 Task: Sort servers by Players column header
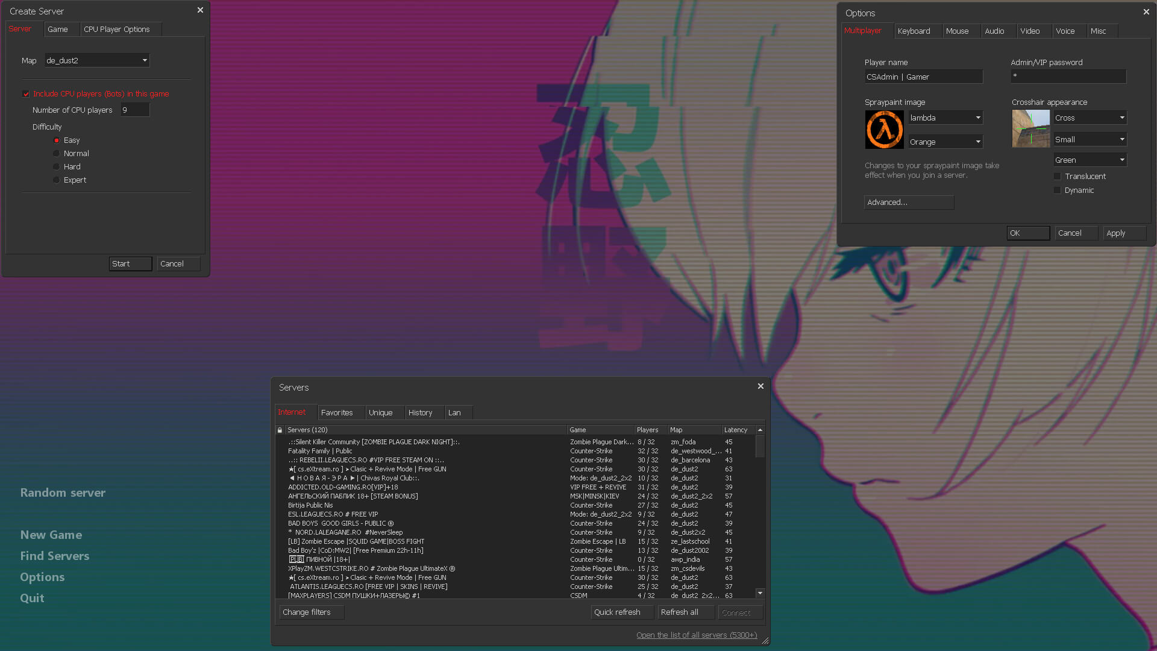(x=651, y=430)
